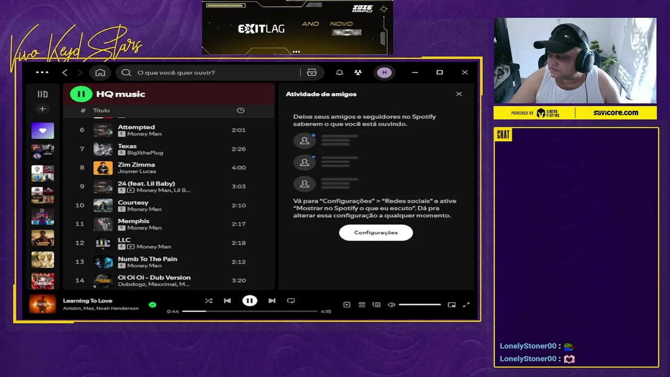Play track 12 LLC
The width and height of the screenshot is (670, 377).
click(x=169, y=243)
